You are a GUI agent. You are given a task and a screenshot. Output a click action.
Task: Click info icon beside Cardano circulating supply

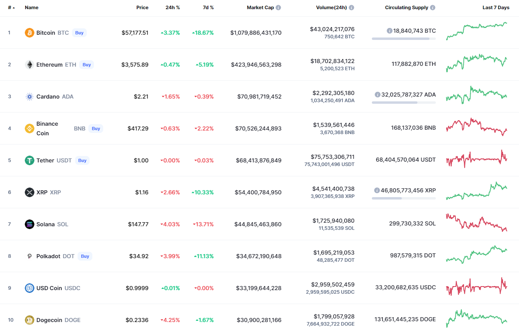click(x=377, y=95)
